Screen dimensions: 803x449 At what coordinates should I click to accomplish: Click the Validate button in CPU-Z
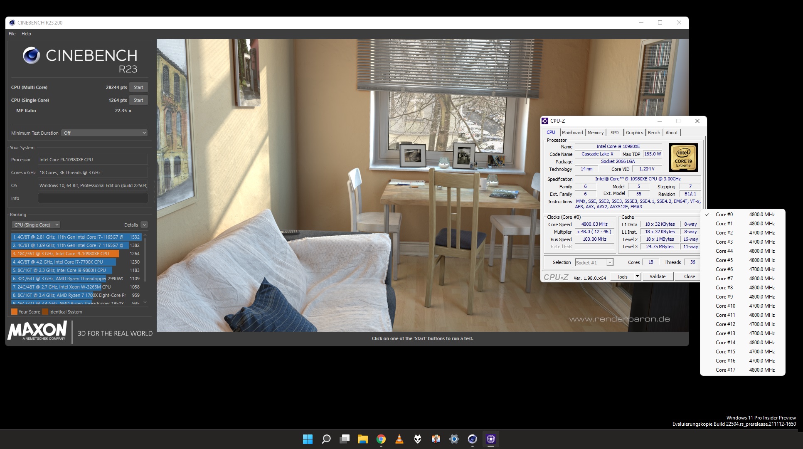[658, 276]
